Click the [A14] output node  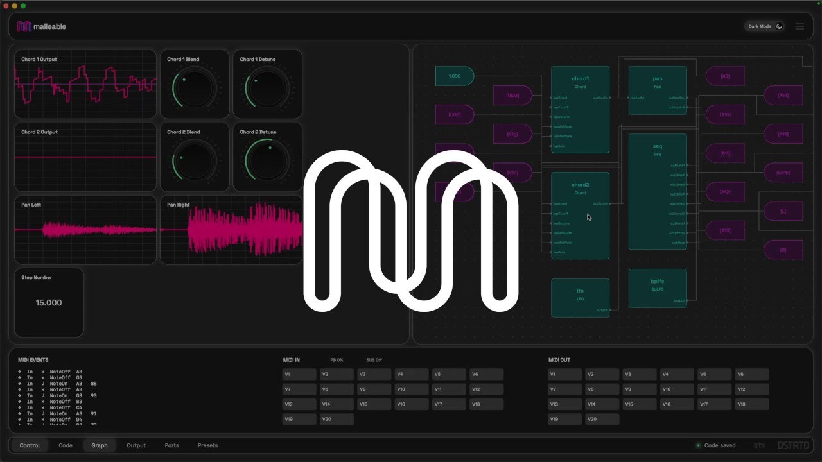pos(783,96)
